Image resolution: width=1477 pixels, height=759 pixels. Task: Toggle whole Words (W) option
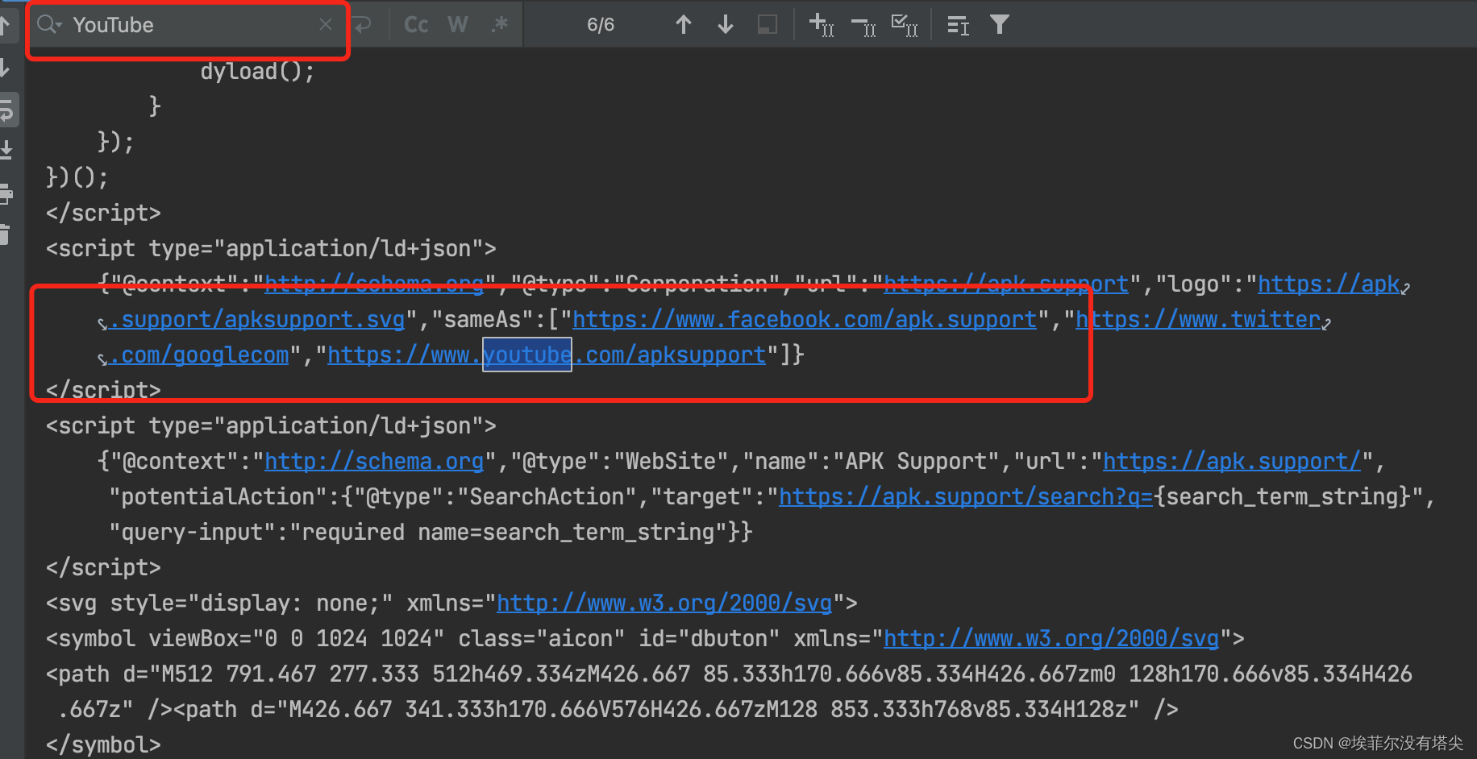coord(457,25)
